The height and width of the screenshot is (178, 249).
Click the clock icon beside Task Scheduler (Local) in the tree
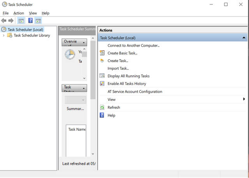(4, 29)
